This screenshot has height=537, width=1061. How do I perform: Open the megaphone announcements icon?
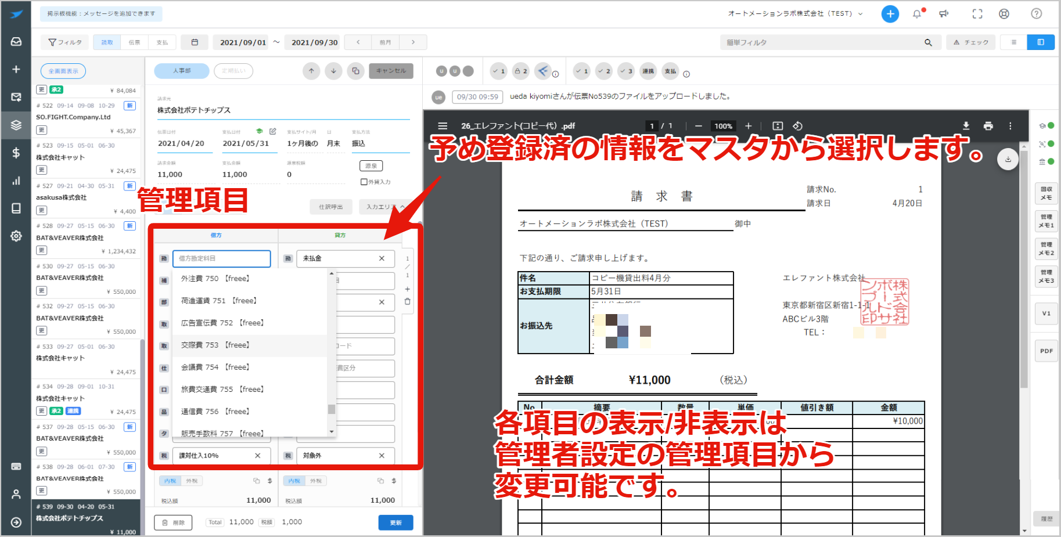click(944, 13)
